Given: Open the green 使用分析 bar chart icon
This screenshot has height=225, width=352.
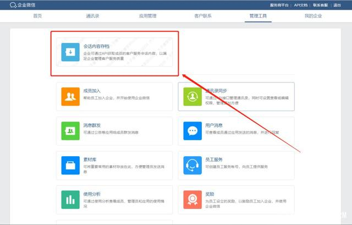Looking at the screenshot, I should [70, 199].
